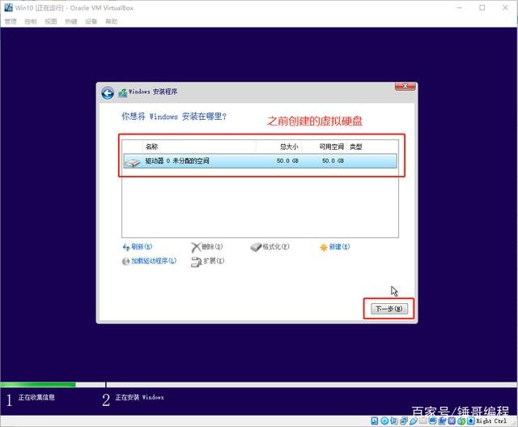
Task: Click the shared folders status icon
Action: [423, 421]
